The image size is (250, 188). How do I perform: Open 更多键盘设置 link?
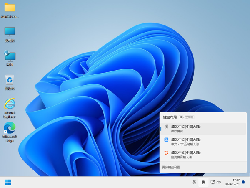pos(171,167)
